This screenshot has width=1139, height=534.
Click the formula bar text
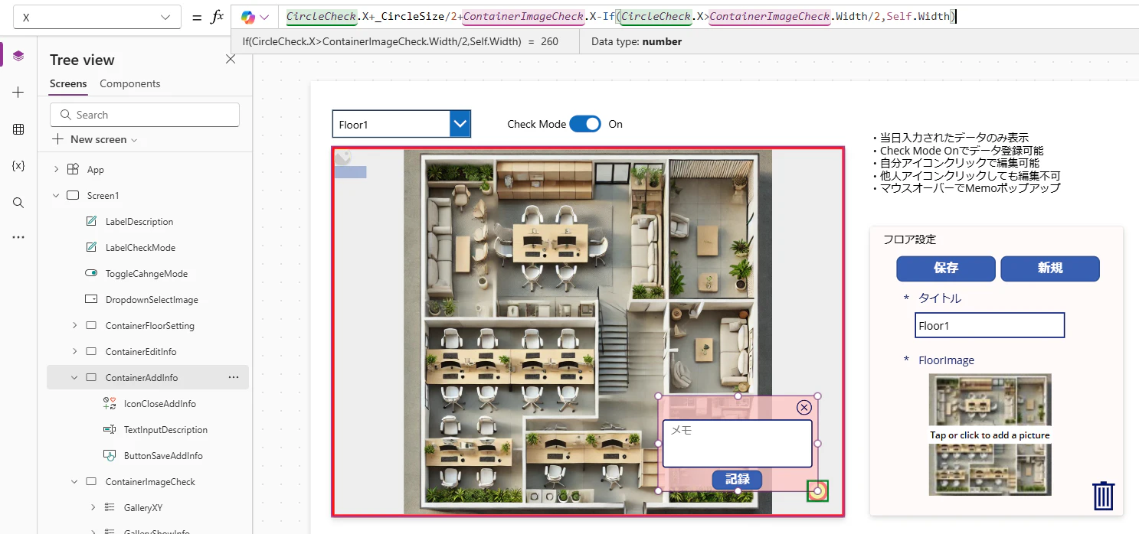click(x=620, y=17)
